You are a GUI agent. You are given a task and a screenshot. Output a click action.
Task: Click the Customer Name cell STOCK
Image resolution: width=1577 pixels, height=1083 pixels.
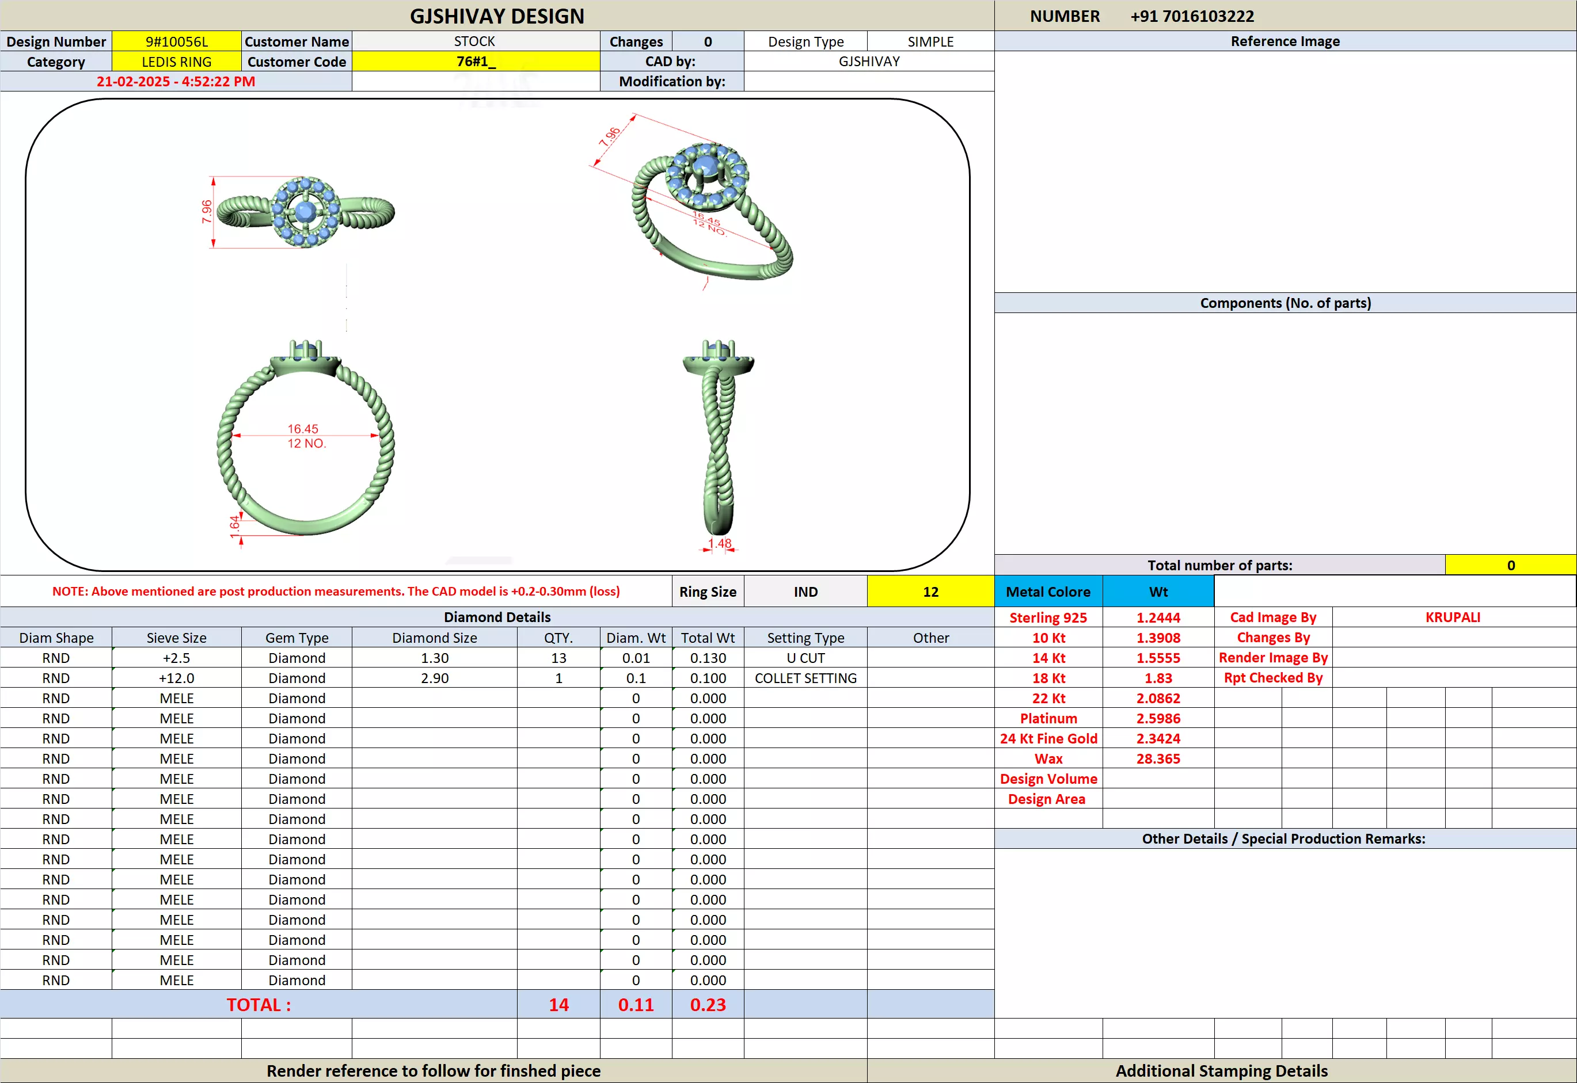click(x=475, y=41)
